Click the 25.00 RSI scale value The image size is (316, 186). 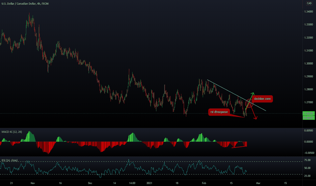pos(307,176)
